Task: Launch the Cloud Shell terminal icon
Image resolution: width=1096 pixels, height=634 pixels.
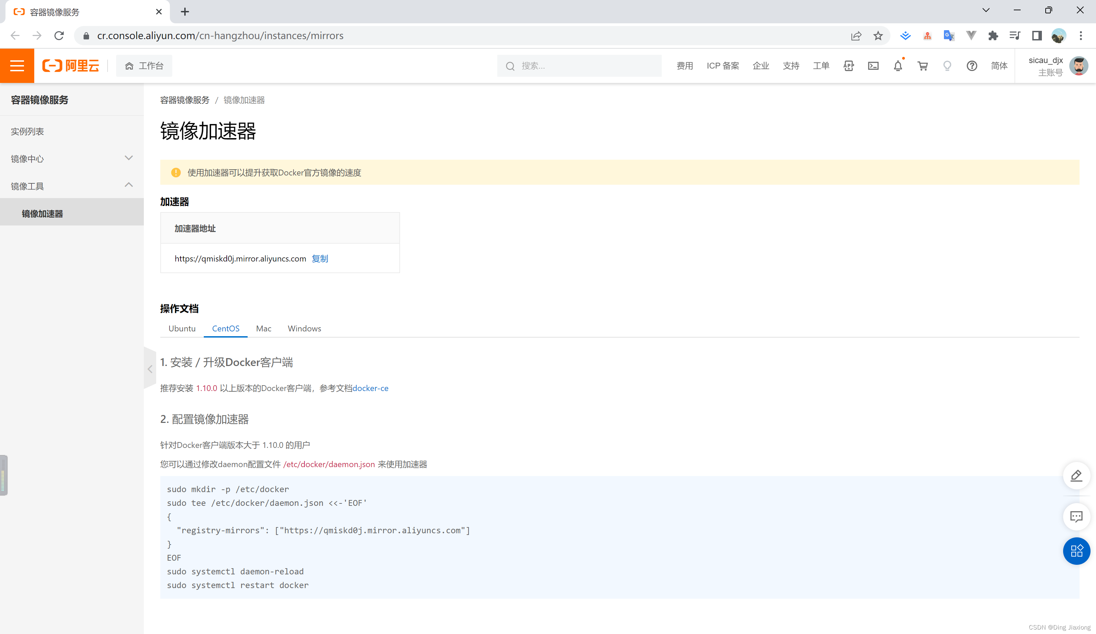Action: 873,66
